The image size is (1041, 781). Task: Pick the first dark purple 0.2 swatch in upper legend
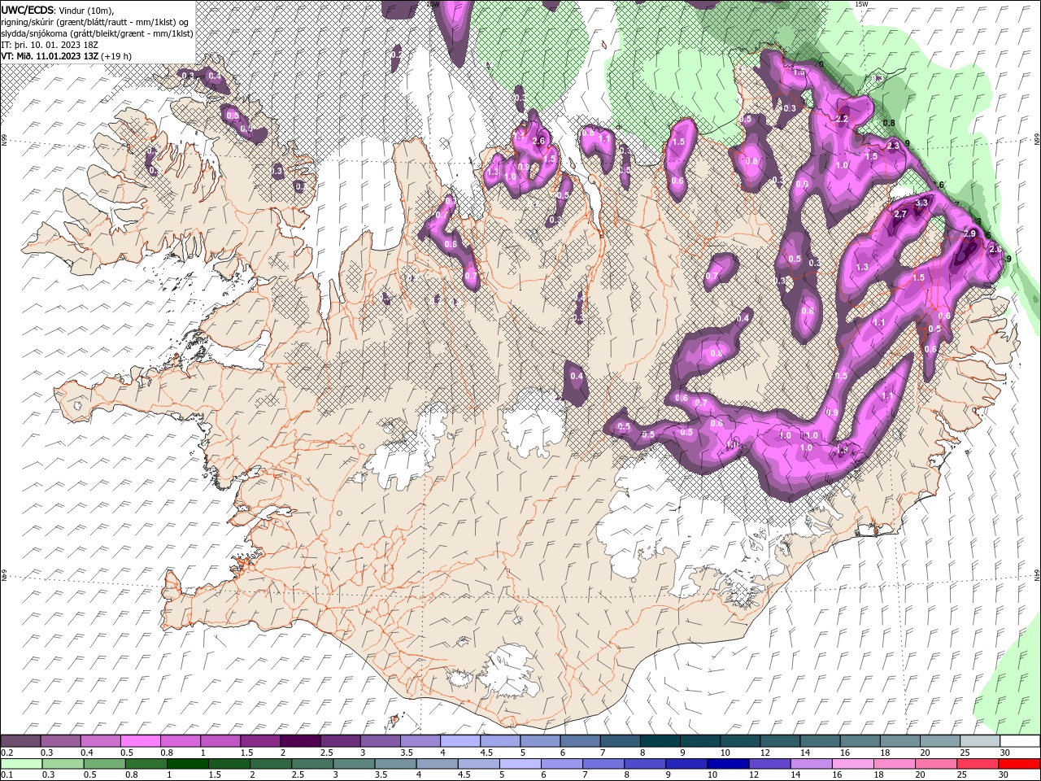pyautogui.click(x=20, y=741)
